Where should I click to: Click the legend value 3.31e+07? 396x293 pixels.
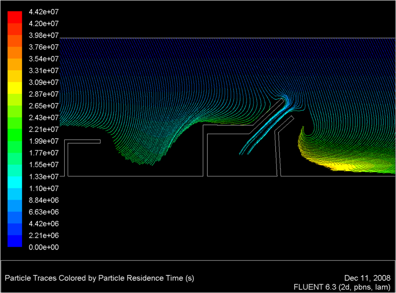click(x=44, y=71)
